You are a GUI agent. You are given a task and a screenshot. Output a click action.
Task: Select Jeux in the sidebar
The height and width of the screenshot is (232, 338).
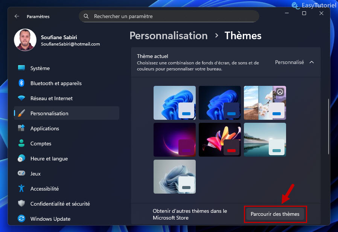[x=34, y=174]
